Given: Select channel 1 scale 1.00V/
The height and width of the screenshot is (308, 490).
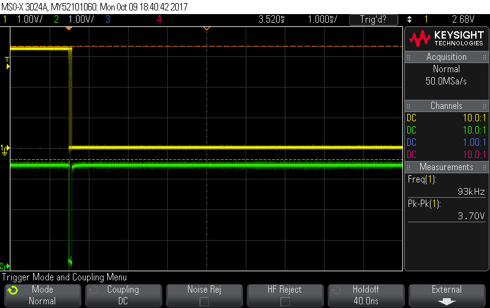Looking at the screenshot, I should pyautogui.click(x=29, y=20).
